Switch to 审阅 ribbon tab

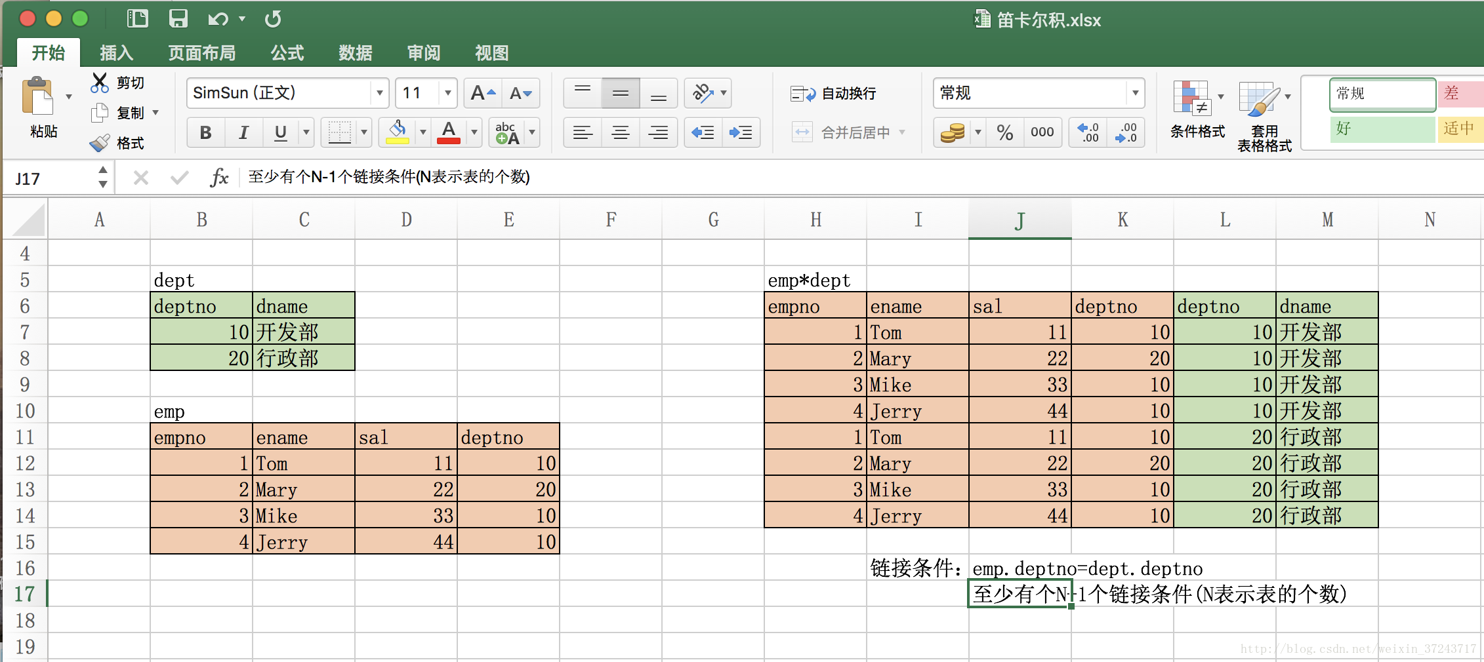[424, 52]
